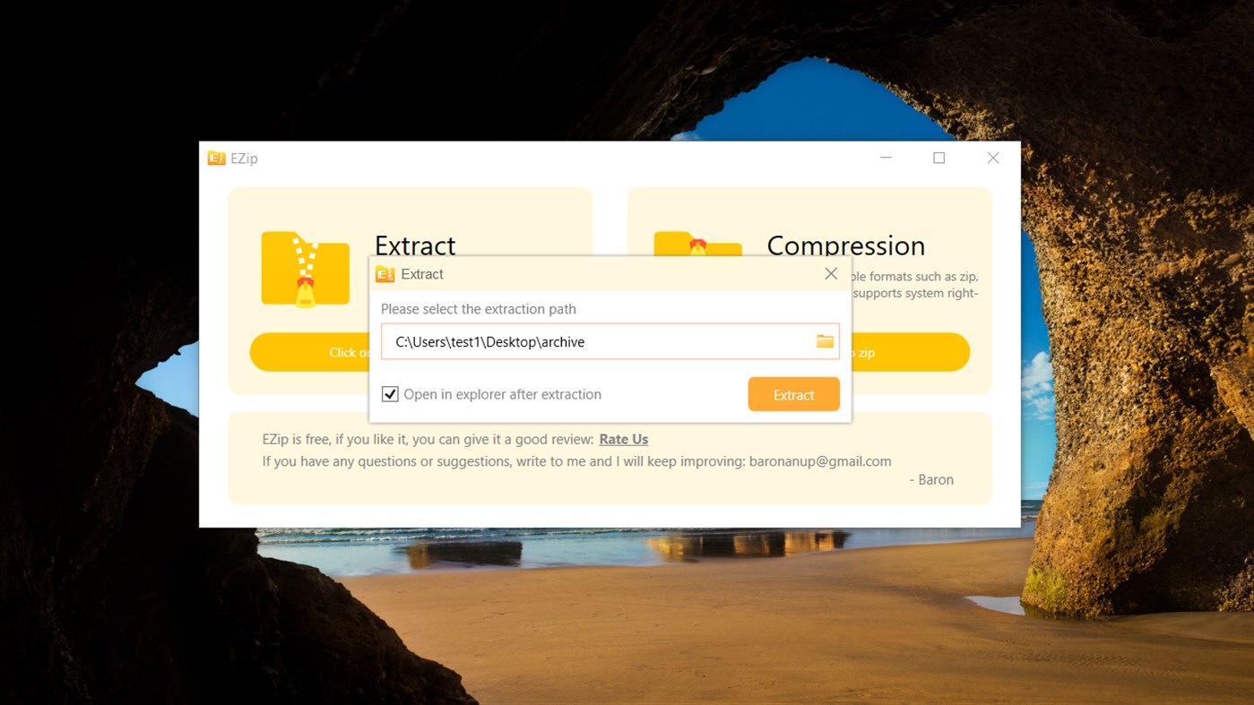
Task: Maximize the EZip window
Action: [939, 157]
